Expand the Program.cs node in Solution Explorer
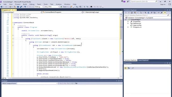This screenshot has width=172, height=97. point(128,27)
